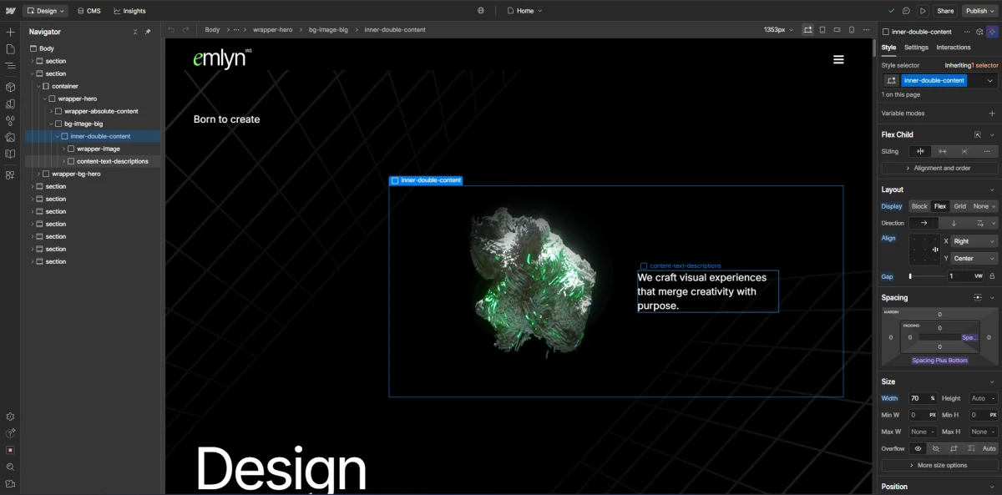The image size is (1002, 495).
Task: Select the tablet breakpoint icon
Action: pos(822,29)
